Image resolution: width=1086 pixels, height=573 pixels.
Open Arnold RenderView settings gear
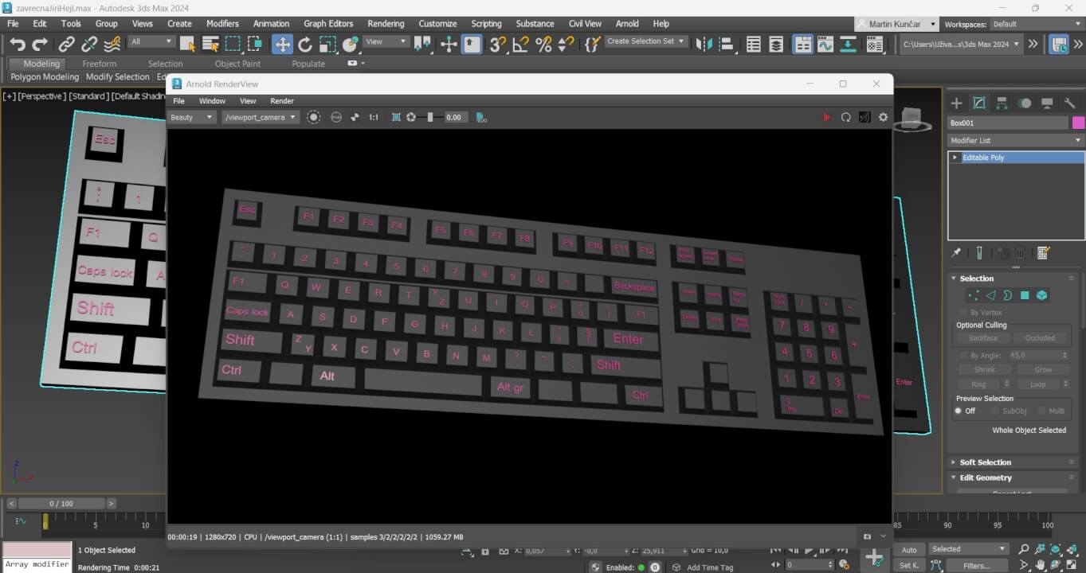pos(883,117)
